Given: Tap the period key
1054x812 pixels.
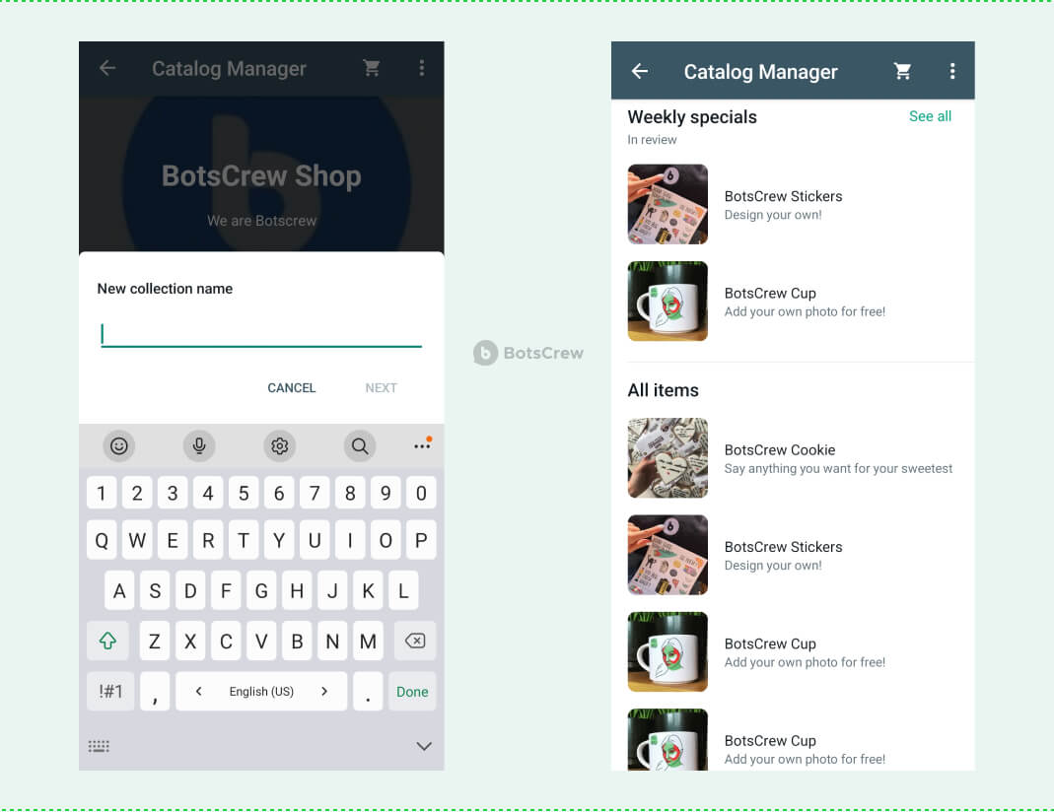Looking at the screenshot, I should pos(368,692).
